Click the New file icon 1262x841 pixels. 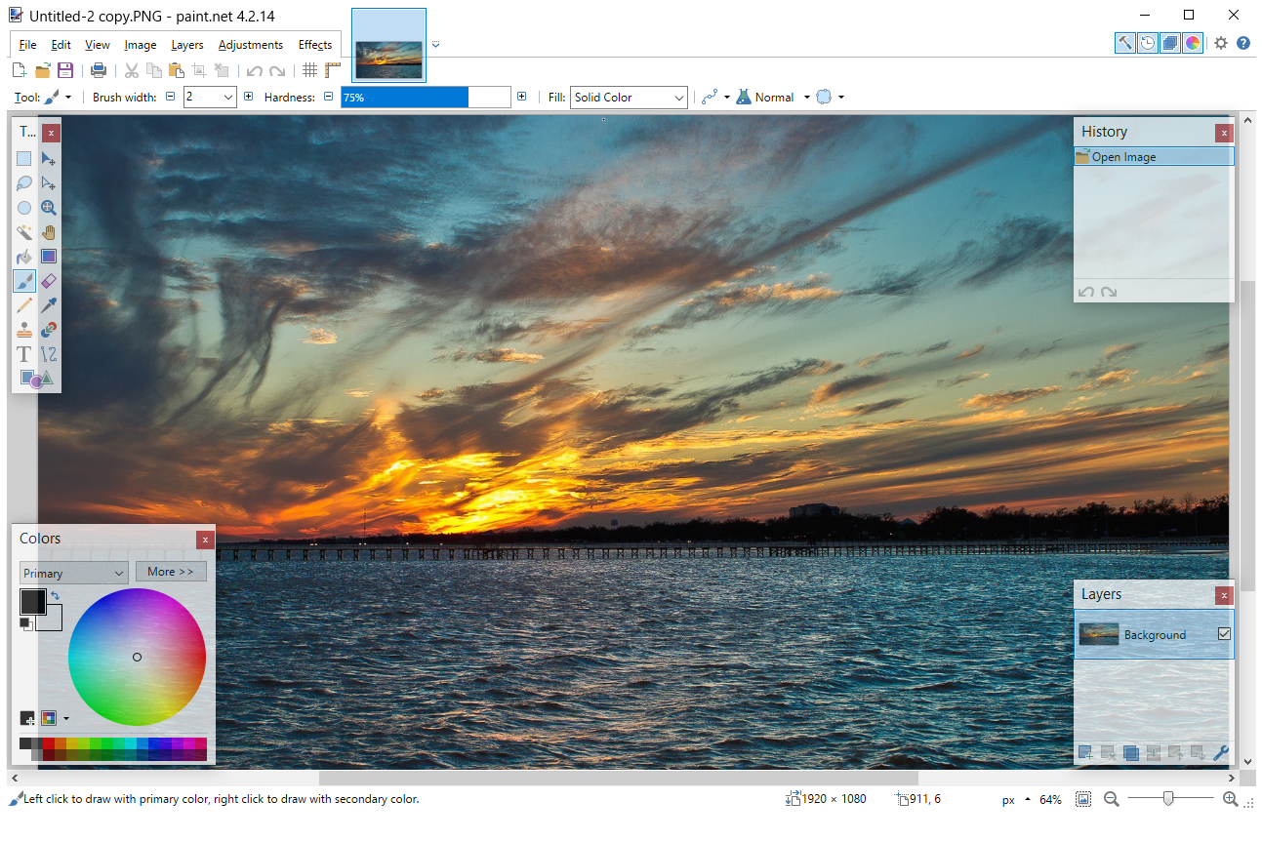20,70
